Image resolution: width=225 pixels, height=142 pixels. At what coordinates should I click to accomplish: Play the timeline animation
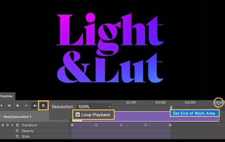pos(18,106)
